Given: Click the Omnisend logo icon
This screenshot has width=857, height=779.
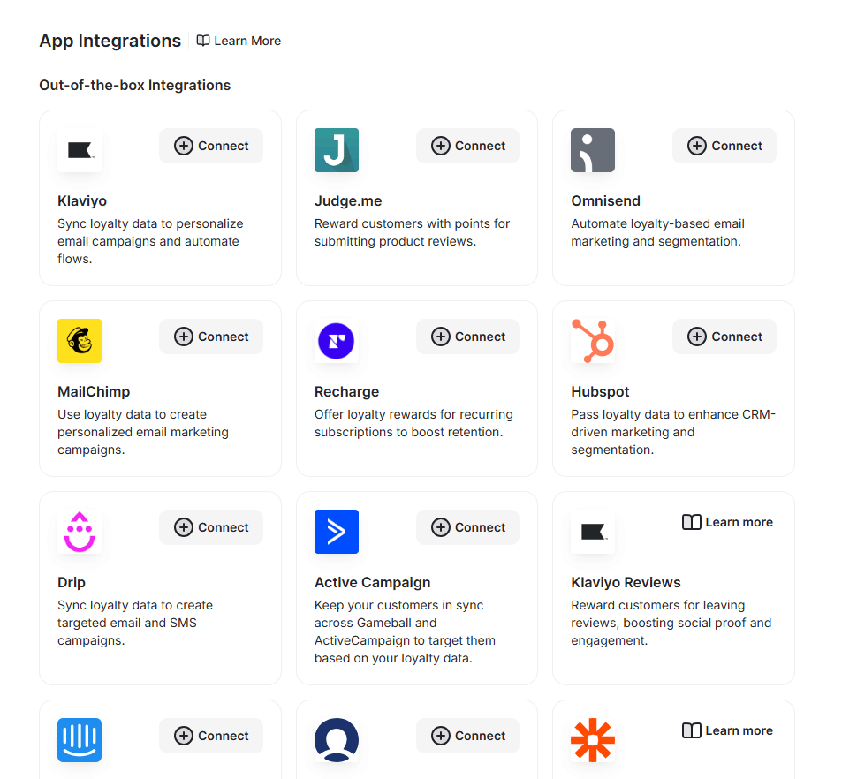Looking at the screenshot, I should pos(593,150).
